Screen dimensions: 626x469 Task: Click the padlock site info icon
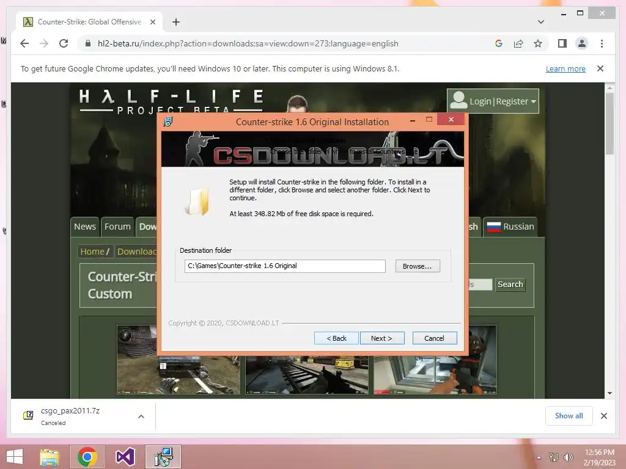88,43
